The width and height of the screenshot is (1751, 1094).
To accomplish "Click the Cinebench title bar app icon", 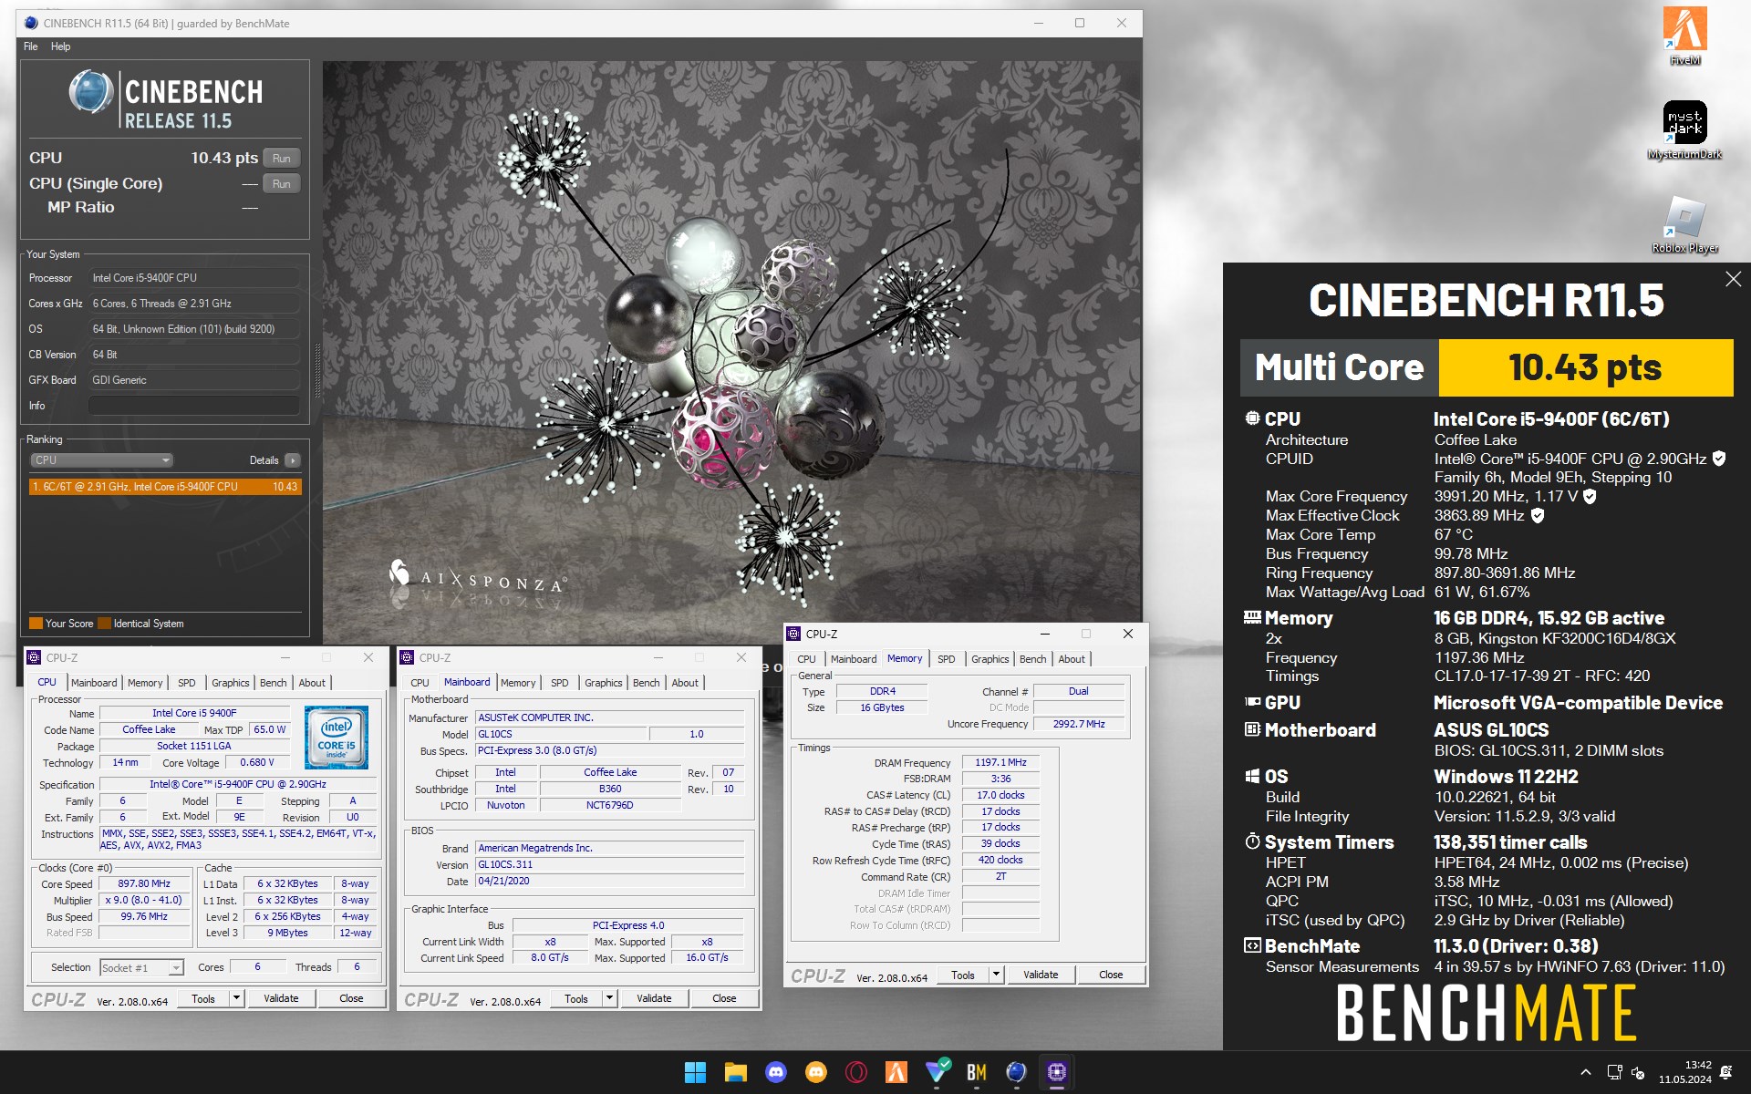I will pyautogui.click(x=30, y=23).
